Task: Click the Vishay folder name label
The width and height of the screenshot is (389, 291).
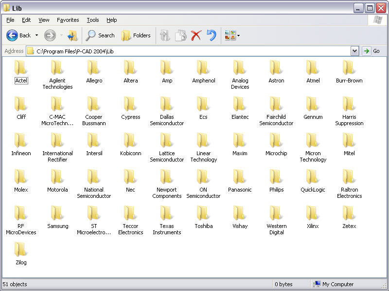Action: (240, 226)
